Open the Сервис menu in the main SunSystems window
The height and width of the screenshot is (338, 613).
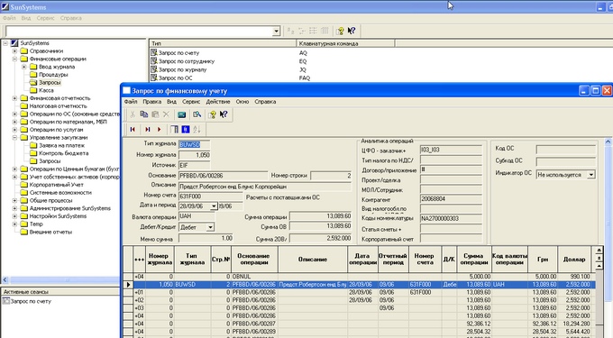click(45, 18)
